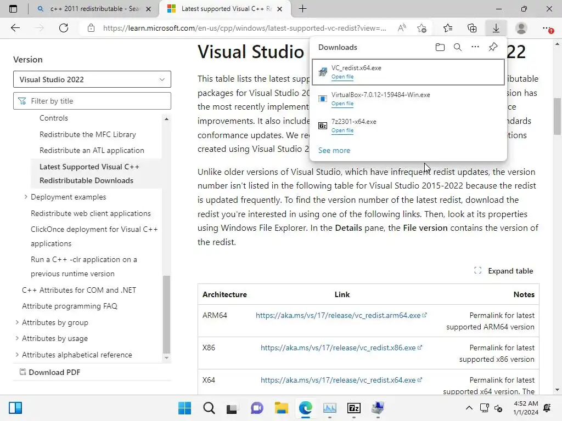Open the Collections panel
This screenshot has width=562, height=421.
pos(472,28)
